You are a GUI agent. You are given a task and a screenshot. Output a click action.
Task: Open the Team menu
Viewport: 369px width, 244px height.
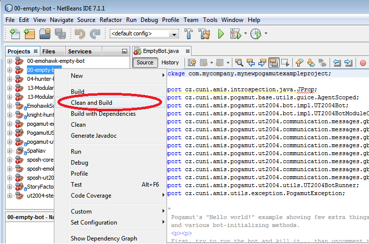(x=191, y=20)
